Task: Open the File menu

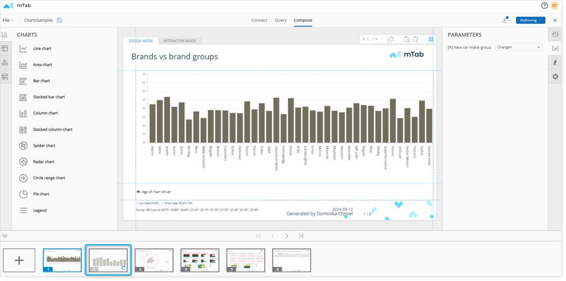Action: [8, 20]
